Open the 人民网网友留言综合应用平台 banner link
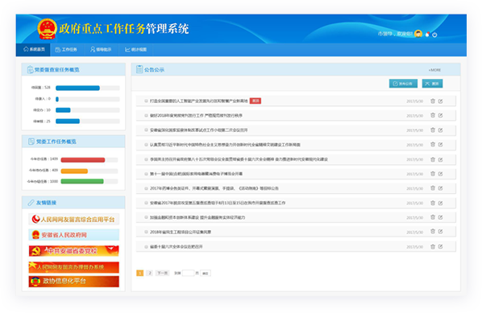The height and width of the screenshot is (313, 482). 74,219
